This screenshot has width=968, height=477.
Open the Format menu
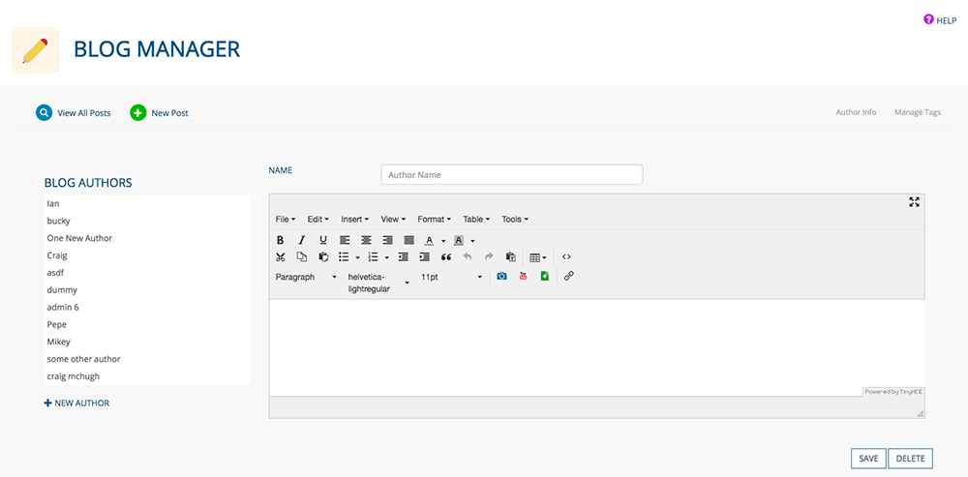click(434, 219)
